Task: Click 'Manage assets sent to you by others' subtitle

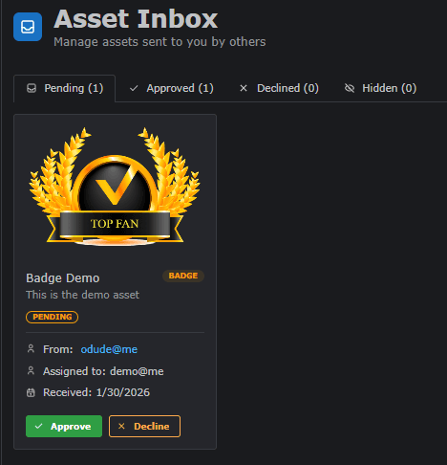Action: click(x=160, y=42)
